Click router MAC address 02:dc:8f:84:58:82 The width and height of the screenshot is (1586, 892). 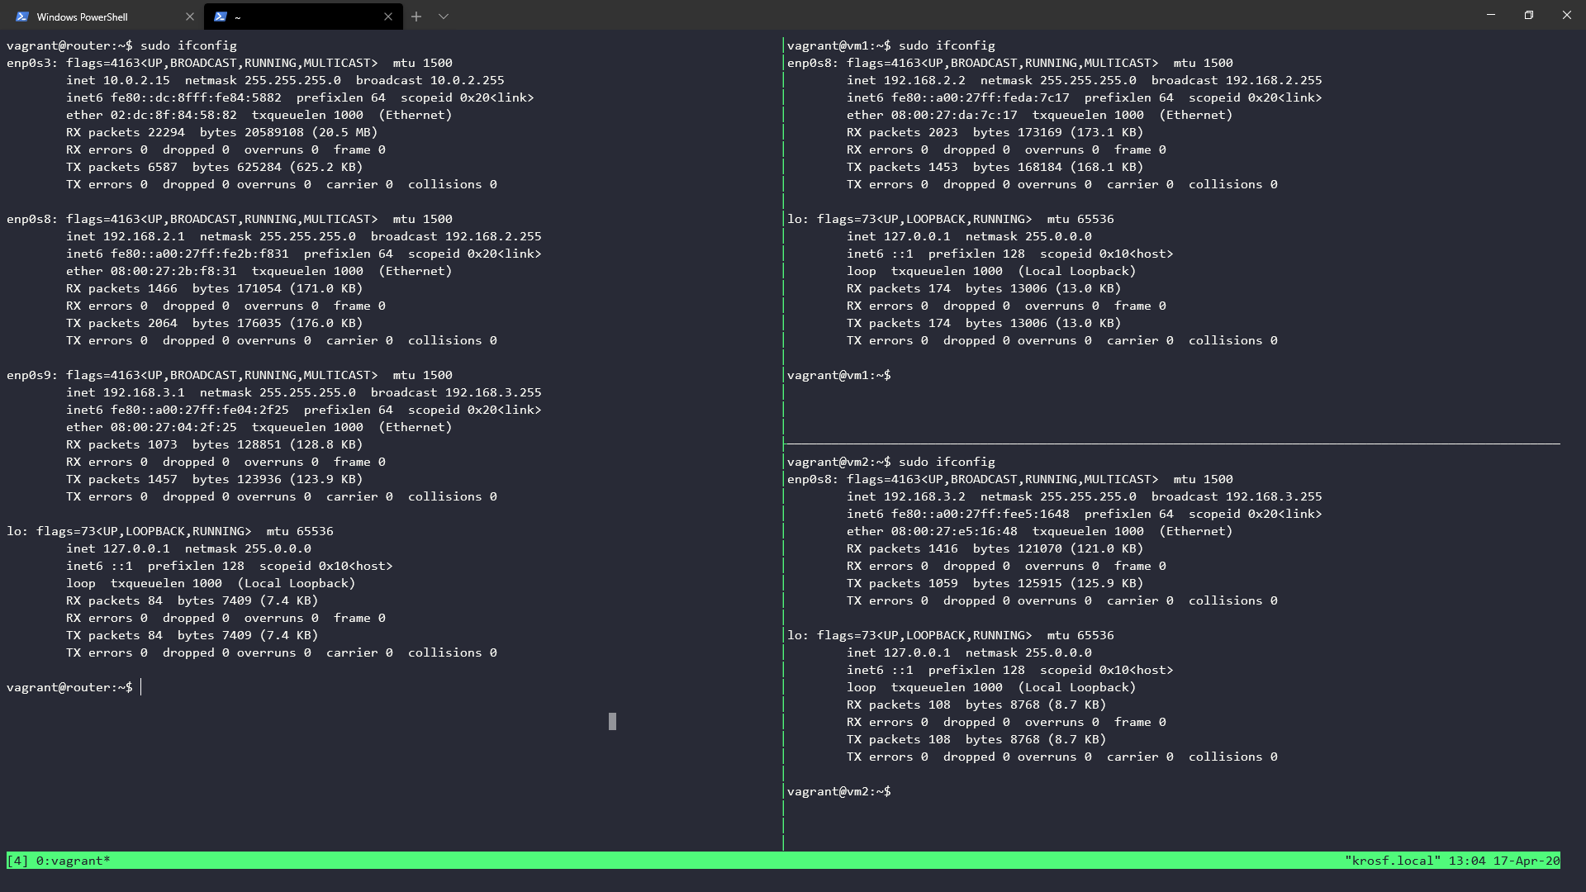[x=173, y=115]
